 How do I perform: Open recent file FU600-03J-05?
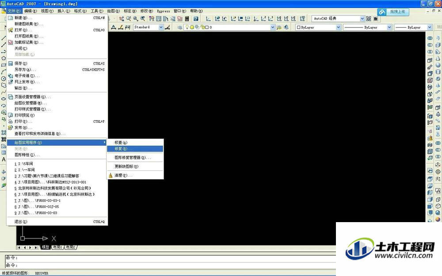point(57,207)
